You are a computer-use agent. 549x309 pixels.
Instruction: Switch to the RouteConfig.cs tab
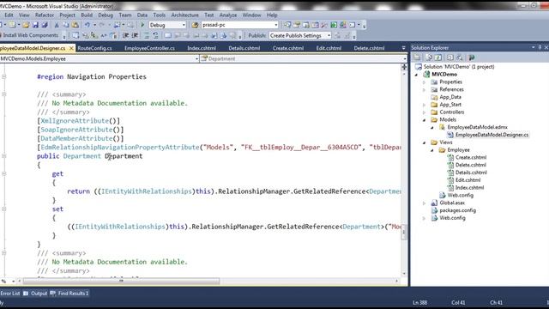tap(94, 48)
